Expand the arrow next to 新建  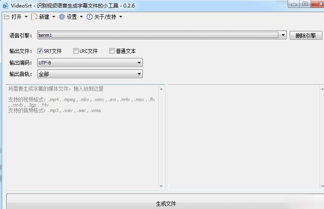[x=54, y=17]
